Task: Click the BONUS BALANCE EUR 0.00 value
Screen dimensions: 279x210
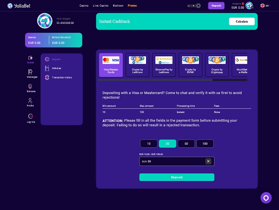Action: coord(58,43)
